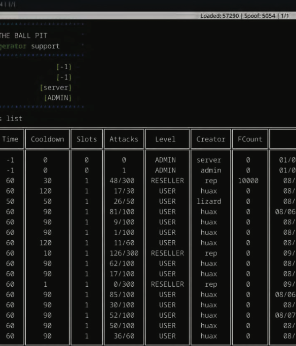Click the Loaded count in status bar

click(x=220, y=16)
